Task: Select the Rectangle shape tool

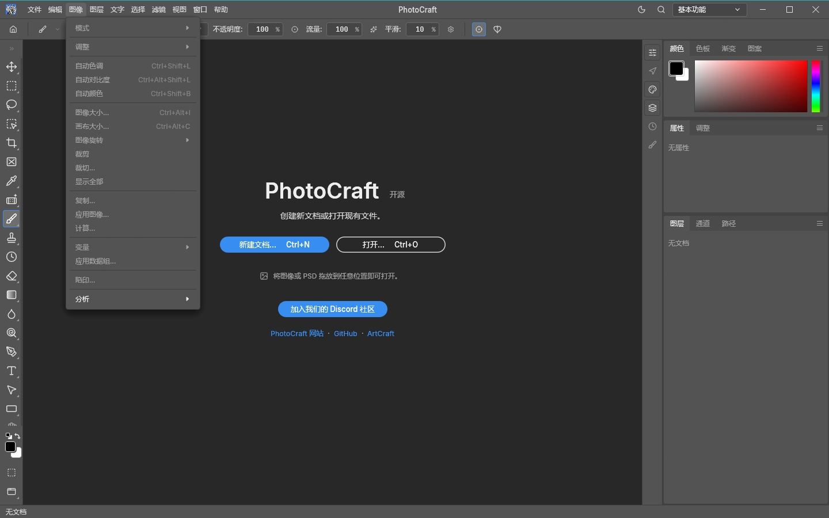Action: [x=12, y=409]
